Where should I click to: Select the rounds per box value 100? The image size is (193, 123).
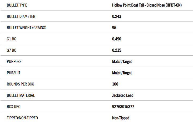click(115, 84)
